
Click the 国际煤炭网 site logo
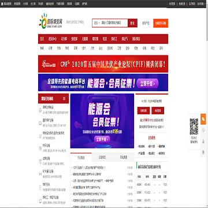tap(50, 21)
